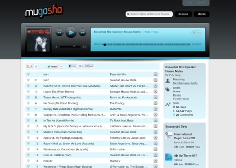Image resolution: width=236 pixels, height=168 pixels.
Task: Heart the Reaver track
Action: coord(28,160)
